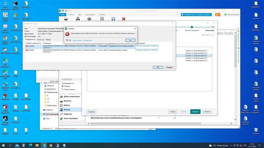Open the Отчеты view in navigation pane
Image resolution: width=264 pixels, height=148 pixels.
70,110
